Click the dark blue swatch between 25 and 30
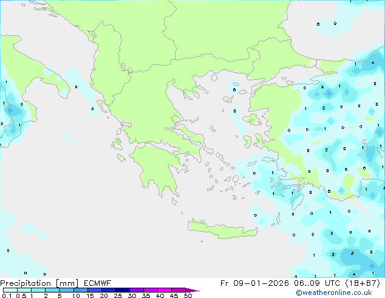Screen dimensions: 385x298 click(122, 290)
